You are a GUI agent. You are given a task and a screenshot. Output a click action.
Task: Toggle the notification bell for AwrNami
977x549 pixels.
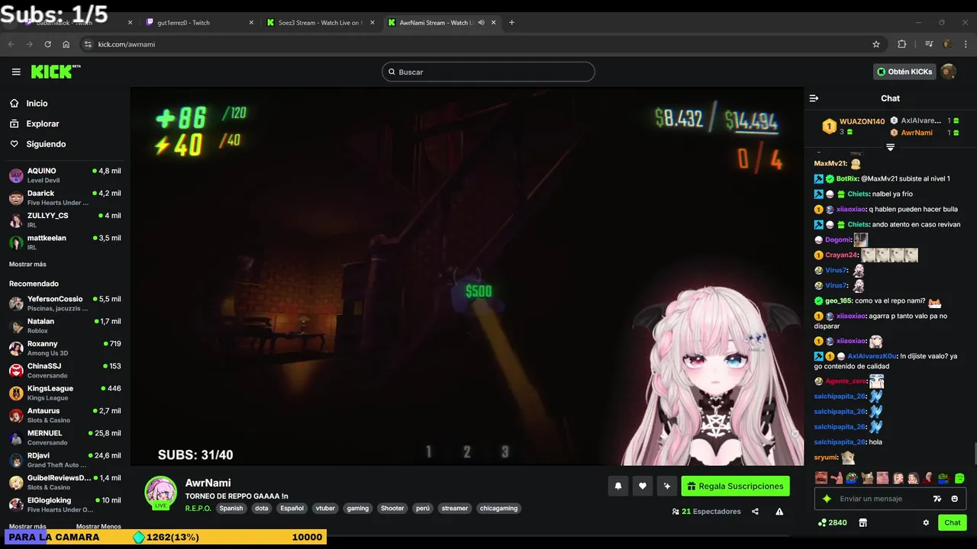pyautogui.click(x=618, y=486)
